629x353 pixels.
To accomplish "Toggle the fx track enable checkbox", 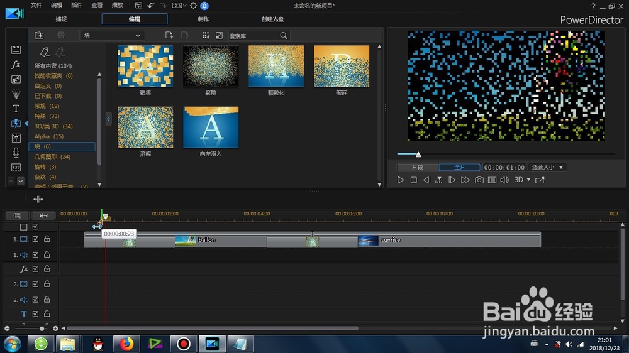I will click(35, 269).
